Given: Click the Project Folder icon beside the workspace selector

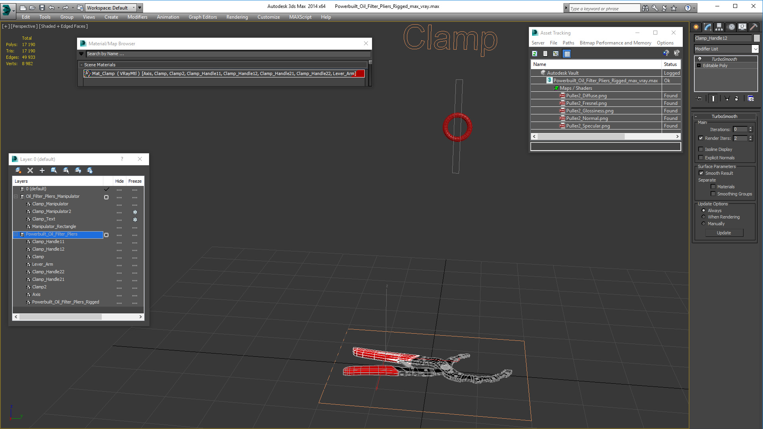Looking at the screenshot, I should pyautogui.click(x=80, y=8).
